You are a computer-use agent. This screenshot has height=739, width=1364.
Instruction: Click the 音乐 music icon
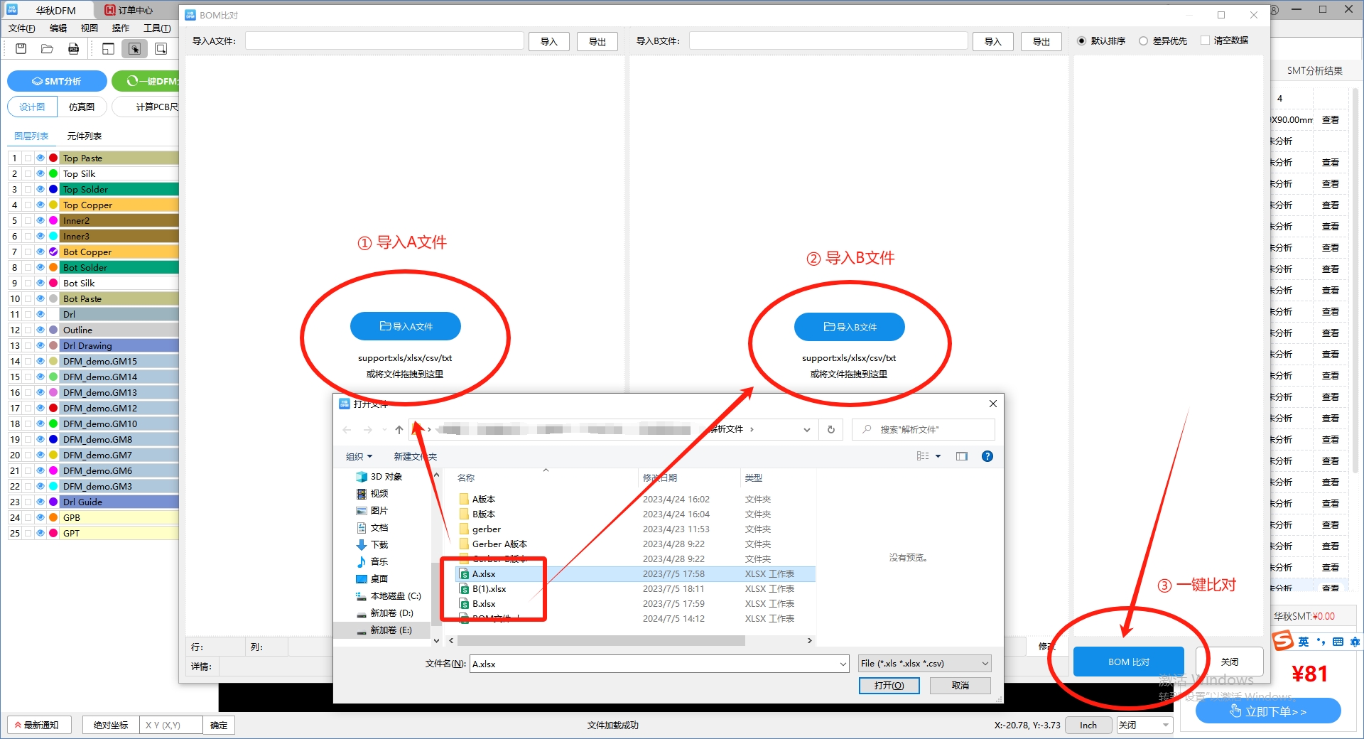(362, 561)
